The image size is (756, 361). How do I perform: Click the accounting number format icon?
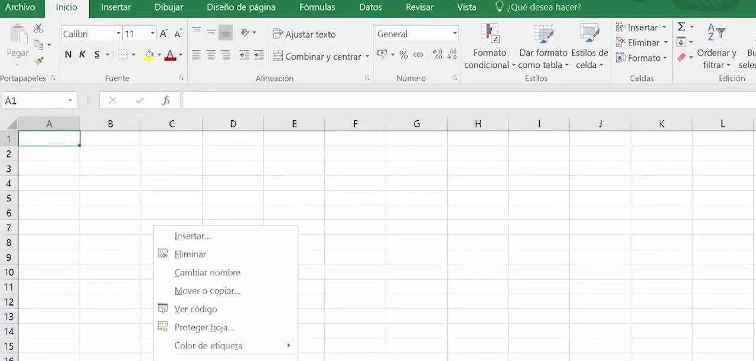click(382, 55)
